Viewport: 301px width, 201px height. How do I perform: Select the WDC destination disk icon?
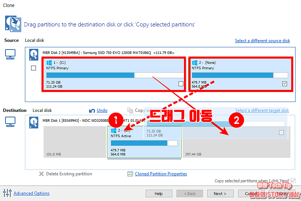[34, 122]
